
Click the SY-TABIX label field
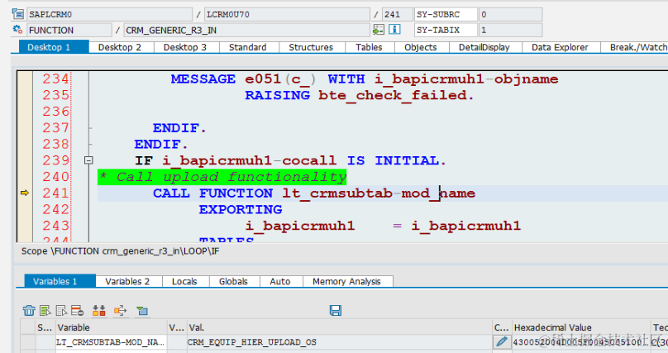coord(446,30)
